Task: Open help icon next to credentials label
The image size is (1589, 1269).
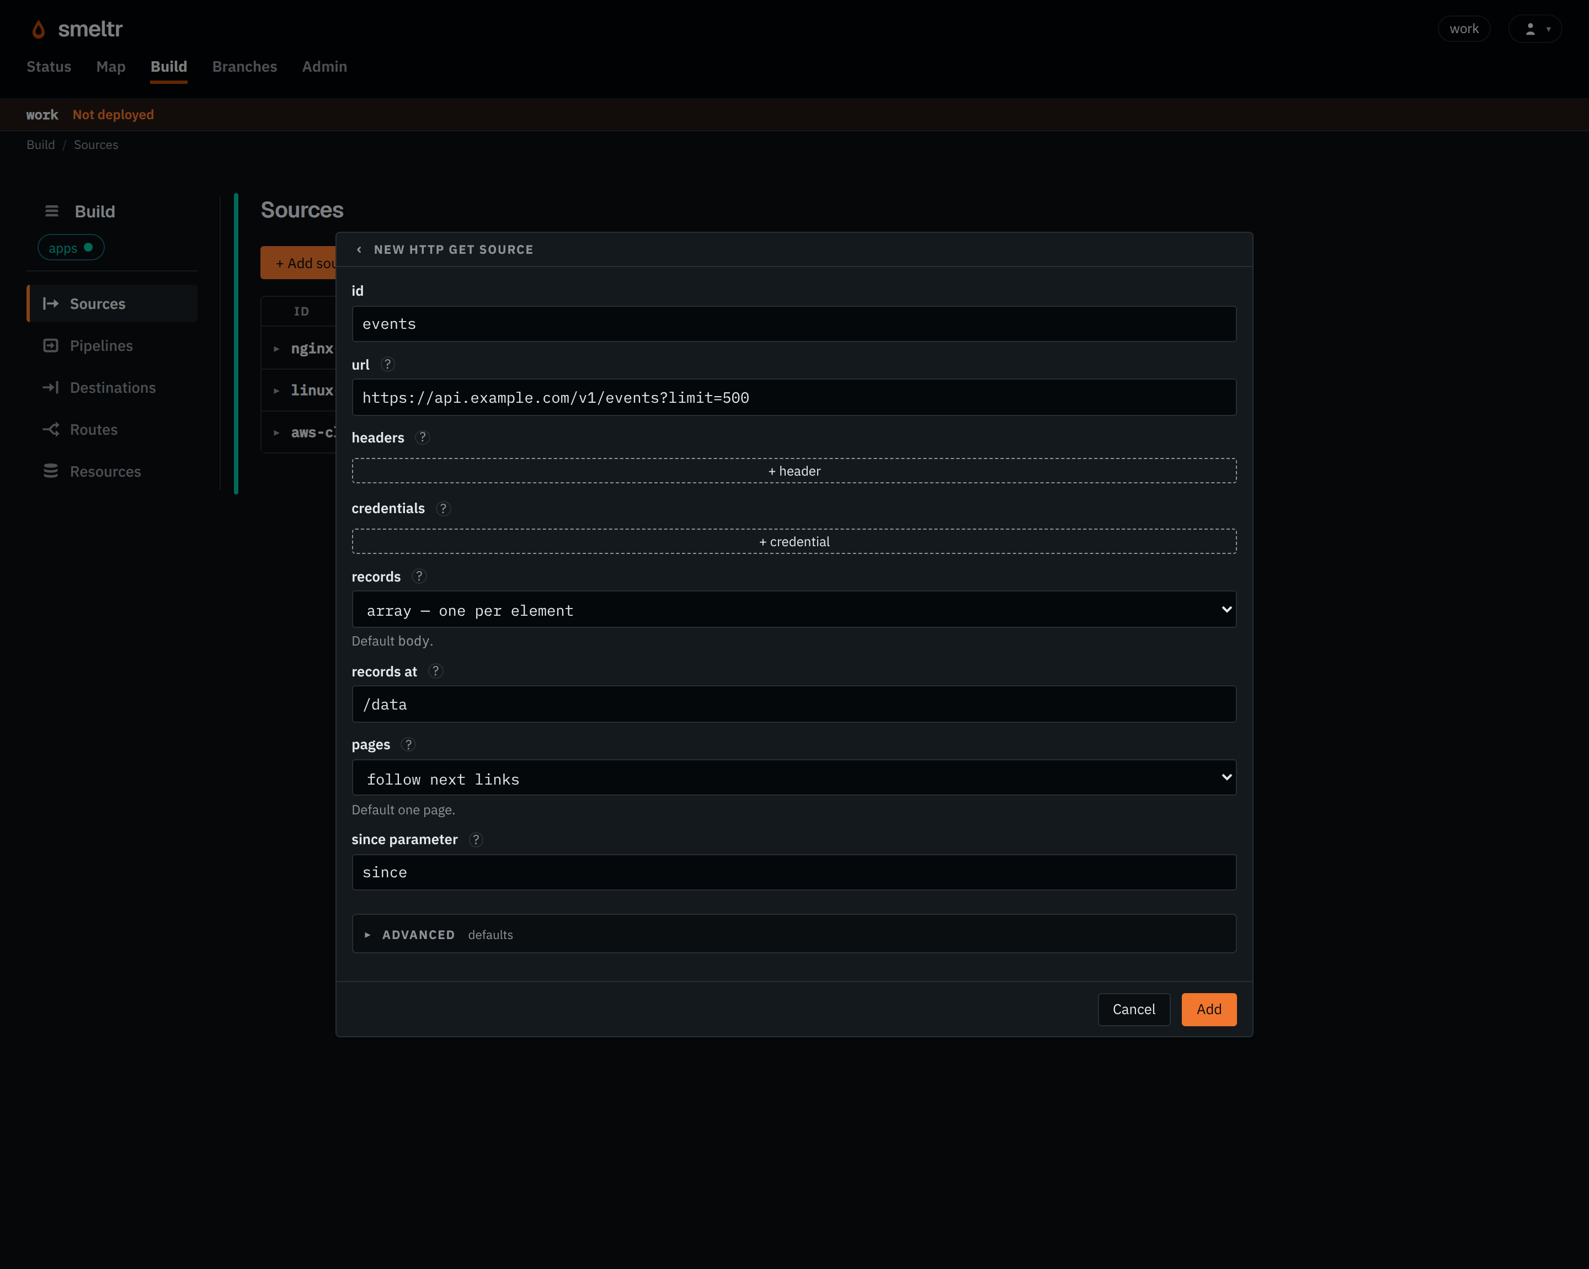Action: pyautogui.click(x=443, y=509)
